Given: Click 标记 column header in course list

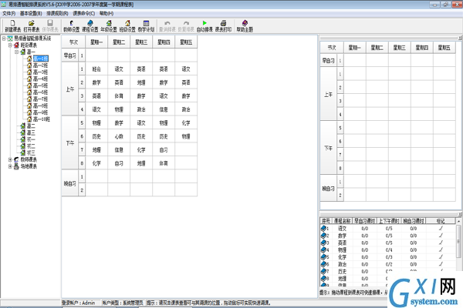Looking at the screenshot, I should click(441, 221).
